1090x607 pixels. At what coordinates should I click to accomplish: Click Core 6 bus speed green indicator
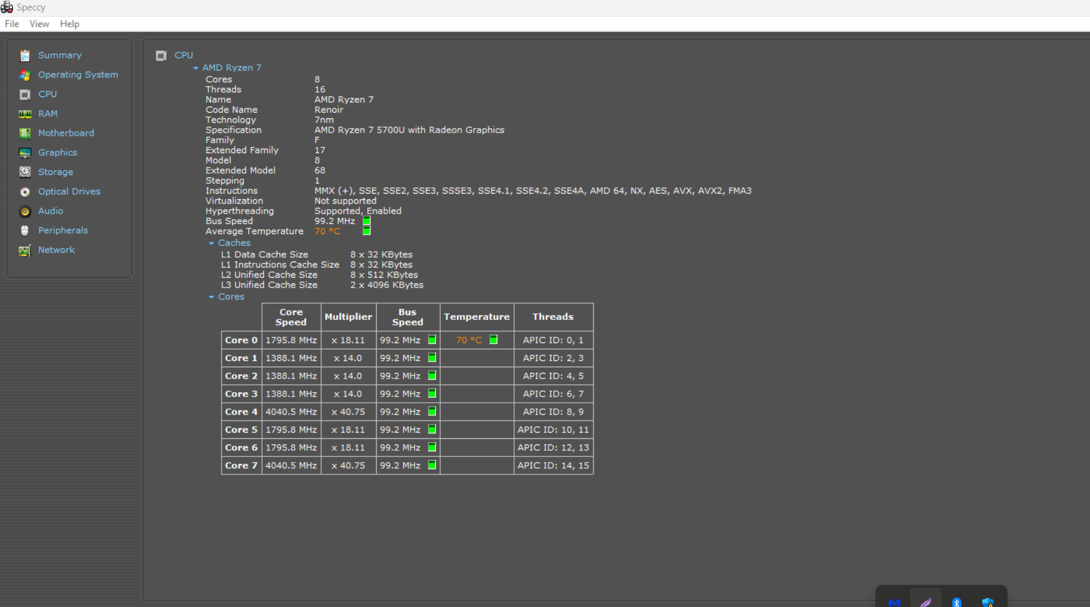point(432,448)
